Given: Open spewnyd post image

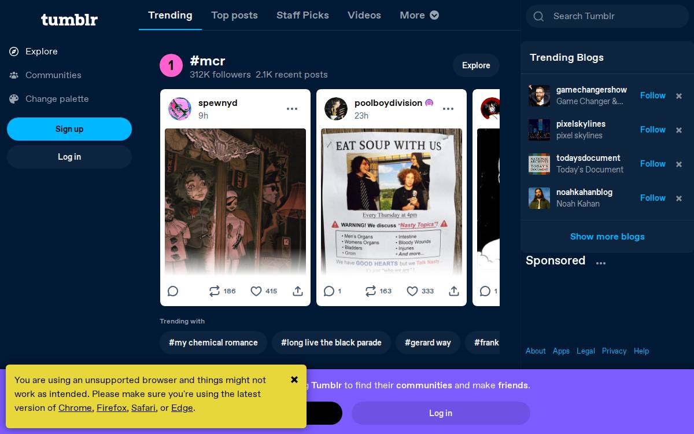Looking at the screenshot, I should [x=235, y=203].
